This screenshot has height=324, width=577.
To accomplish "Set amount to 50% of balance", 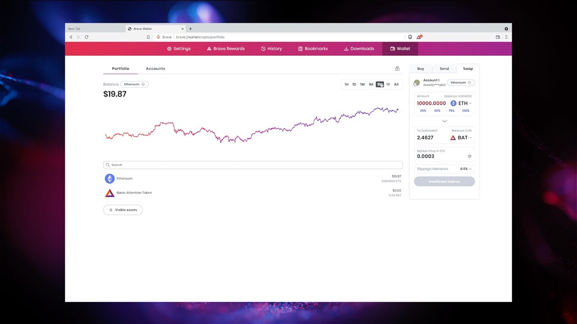I will point(437,111).
